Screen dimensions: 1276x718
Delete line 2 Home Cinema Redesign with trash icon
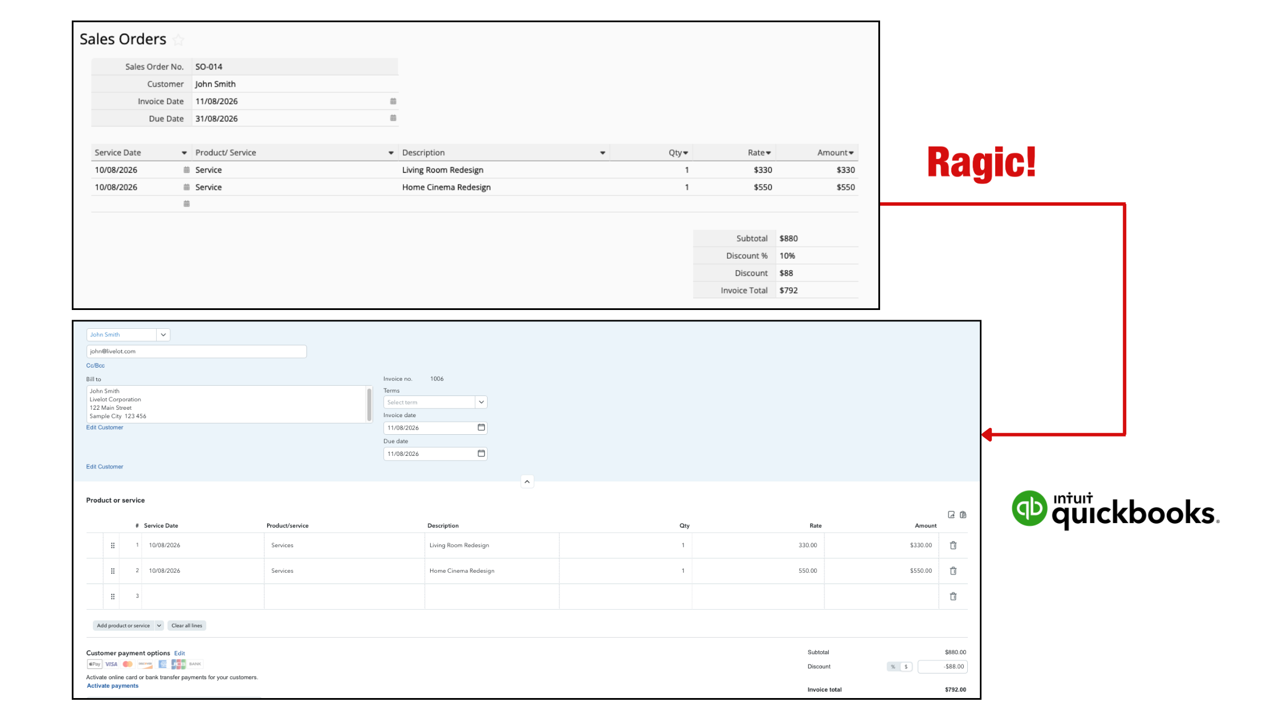pos(953,570)
